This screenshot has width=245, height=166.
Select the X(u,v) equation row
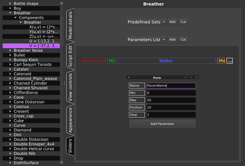pyautogui.click(x=31, y=27)
